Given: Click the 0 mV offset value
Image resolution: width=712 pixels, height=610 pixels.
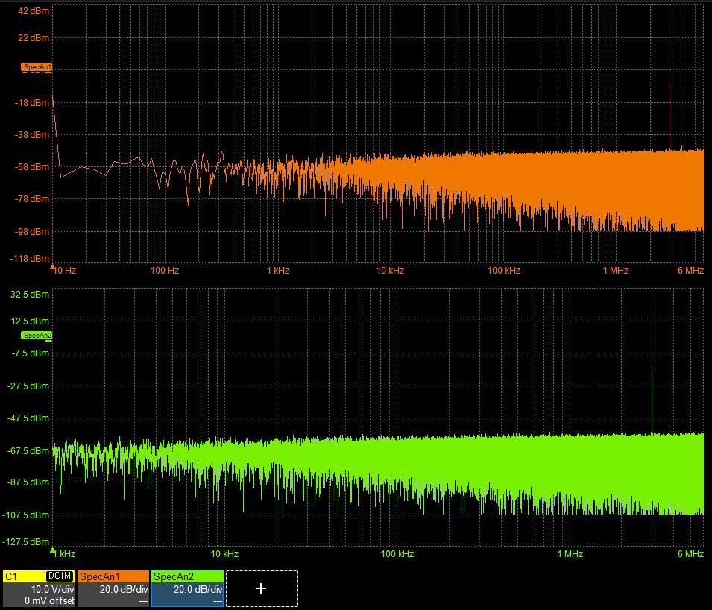Looking at the screenshot, I should pyautogui.click(x=49, y=600).
